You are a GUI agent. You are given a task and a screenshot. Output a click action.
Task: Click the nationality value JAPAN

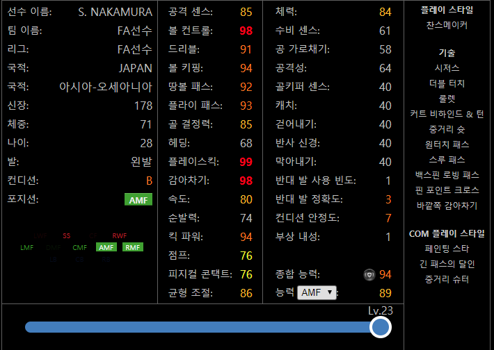136,68
